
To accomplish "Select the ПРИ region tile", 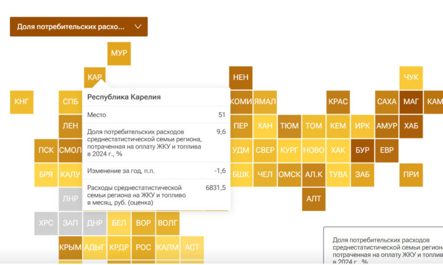I will coord(411,175).
